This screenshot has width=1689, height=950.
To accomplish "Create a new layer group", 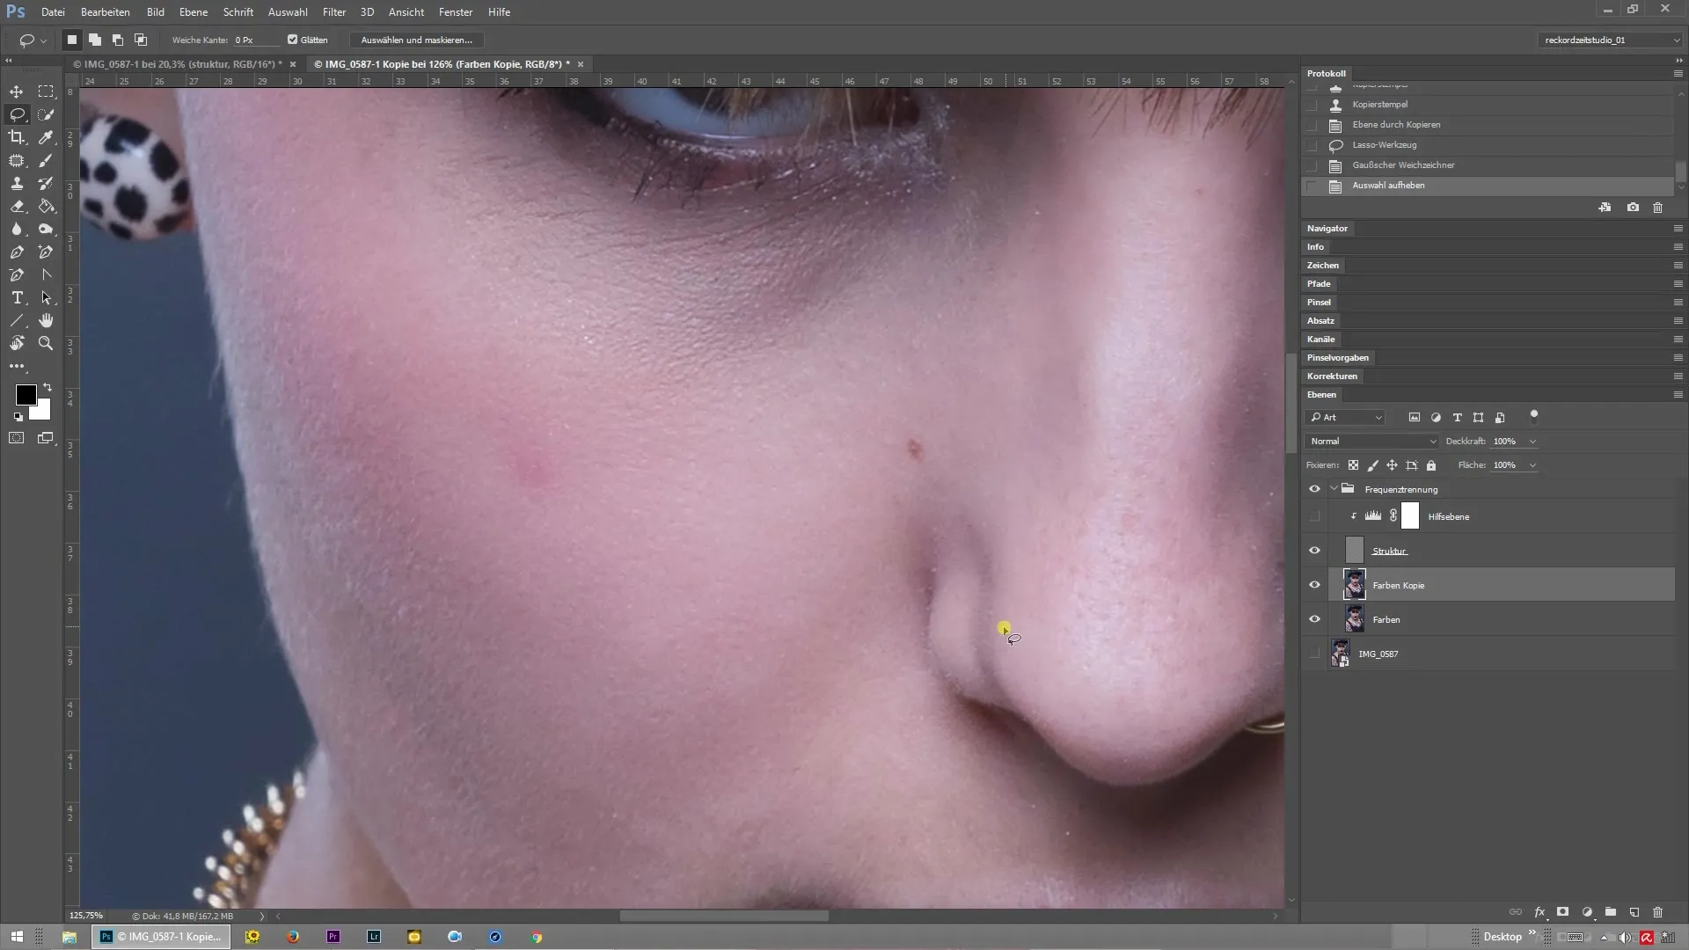I will coord(1611,912).
